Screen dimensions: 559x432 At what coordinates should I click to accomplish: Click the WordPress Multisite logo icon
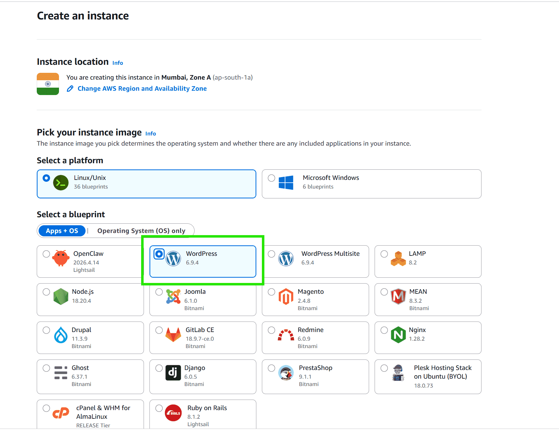(286, 259)
